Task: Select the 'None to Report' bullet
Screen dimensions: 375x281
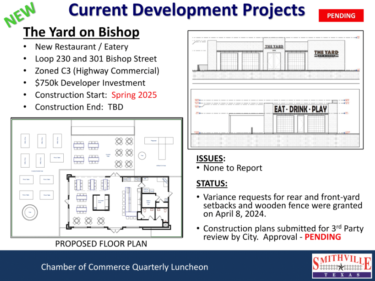Action: [x=233, y=168]
